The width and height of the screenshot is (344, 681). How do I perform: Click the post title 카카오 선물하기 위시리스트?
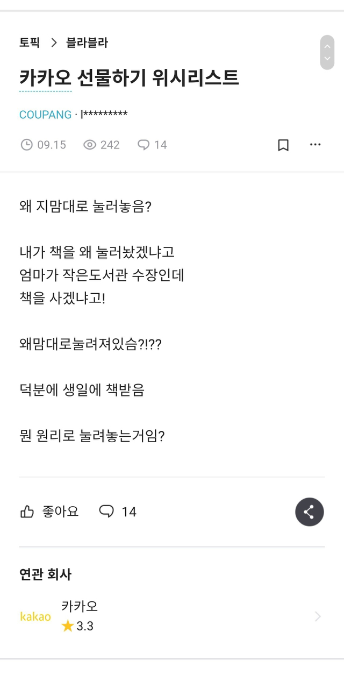coord(129,79)
